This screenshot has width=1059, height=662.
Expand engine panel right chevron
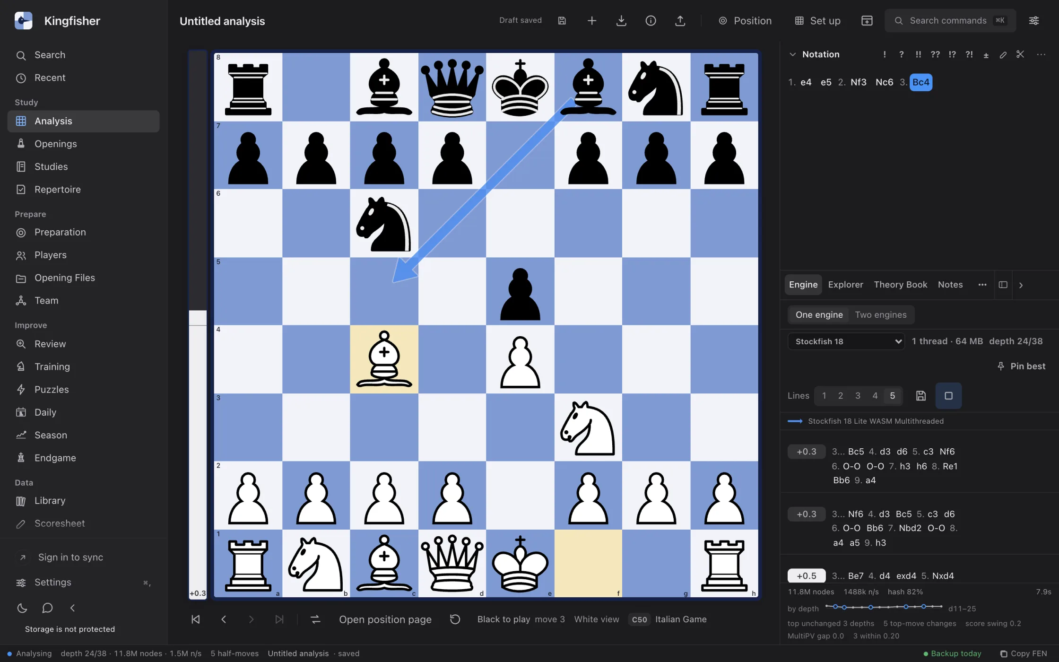pyautogui.click(x=1021, y=285)
